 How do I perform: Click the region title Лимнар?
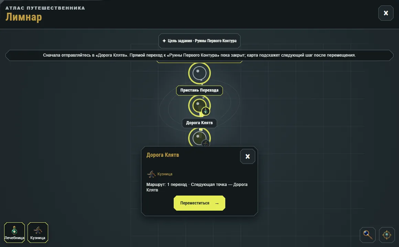[24, 17]
